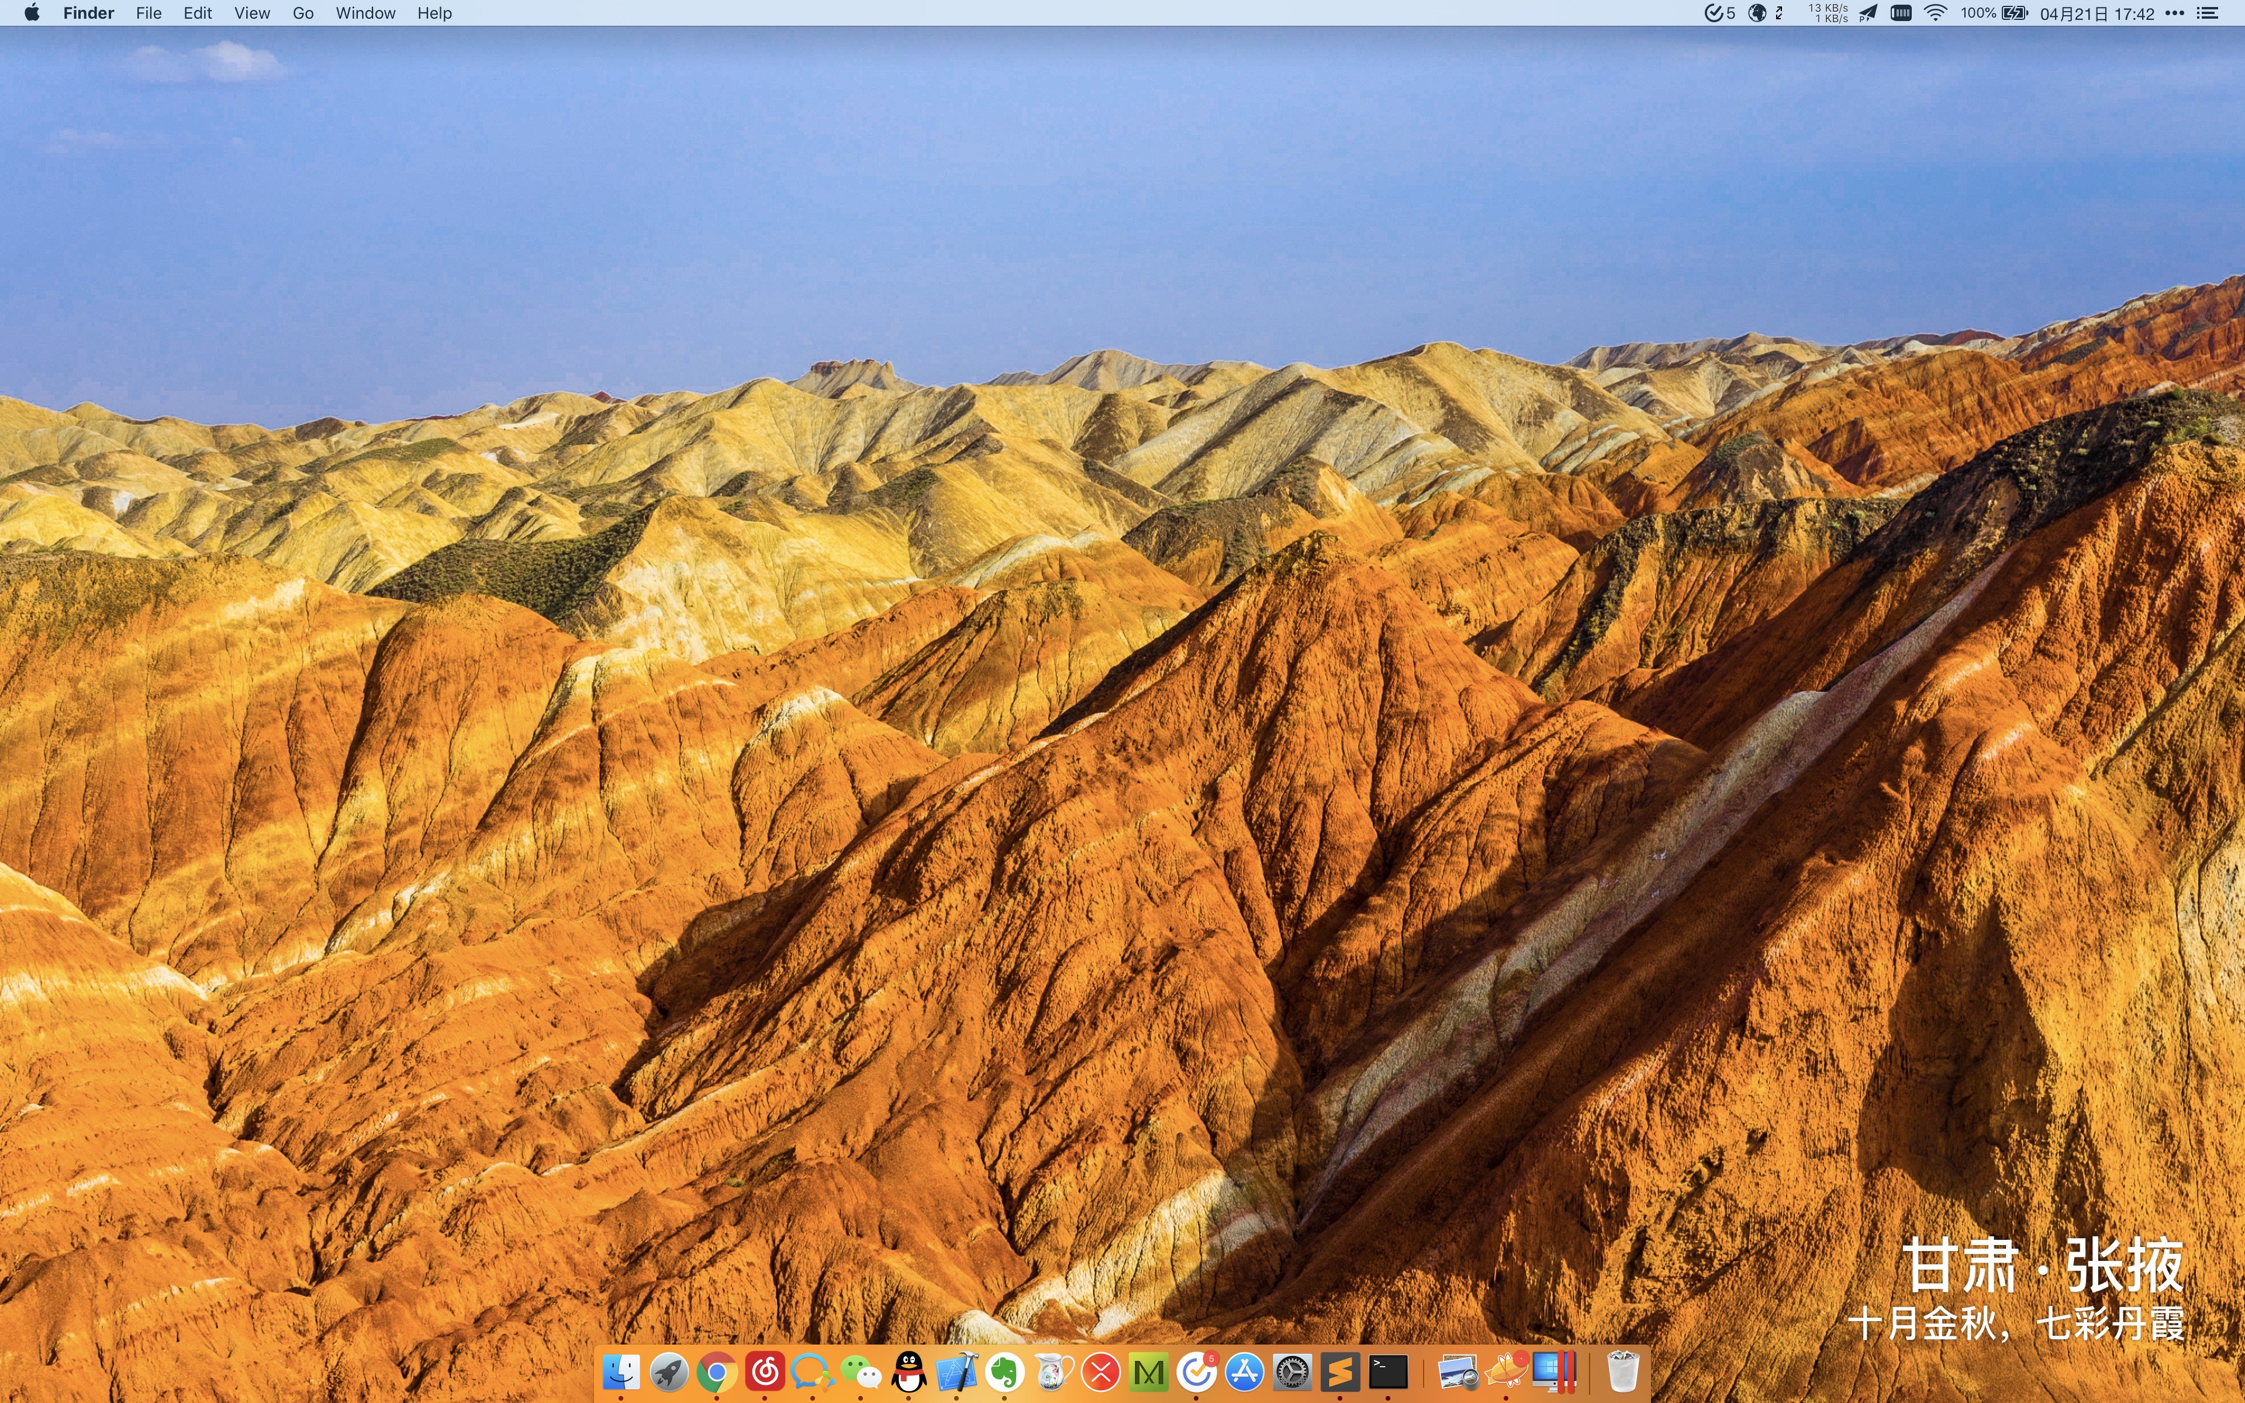The image size is (2245, 1403).
Task: Click the three-dots menu bar item
Action: (x=2174, y=13)
